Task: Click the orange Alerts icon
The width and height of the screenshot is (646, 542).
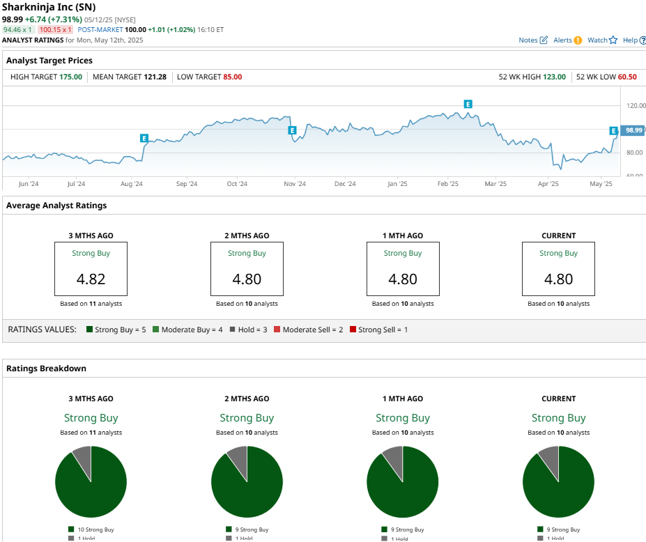Action: (x=578, y=40)
